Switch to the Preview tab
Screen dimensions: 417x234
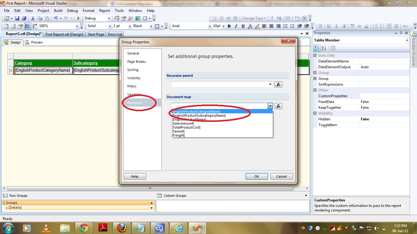tap(37, 42)
